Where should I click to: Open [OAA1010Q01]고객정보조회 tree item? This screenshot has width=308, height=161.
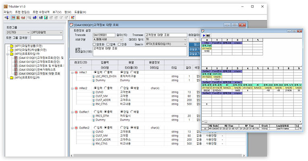(x=40, y=58)
